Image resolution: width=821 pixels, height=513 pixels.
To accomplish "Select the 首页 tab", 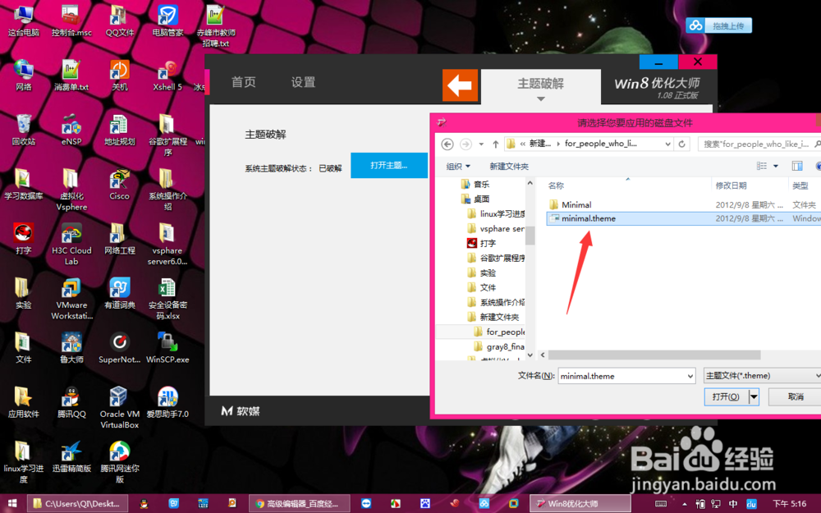I will tap(243, 82).
